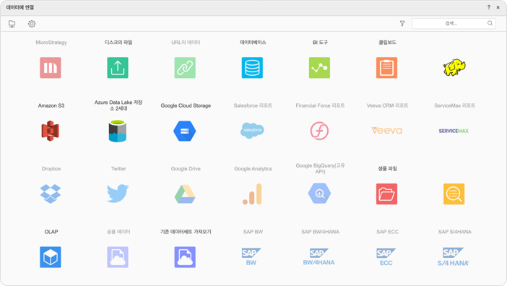Click the 'SAP ECC' label text
This screenshot has height=286, width=507.
click(387, 232)
